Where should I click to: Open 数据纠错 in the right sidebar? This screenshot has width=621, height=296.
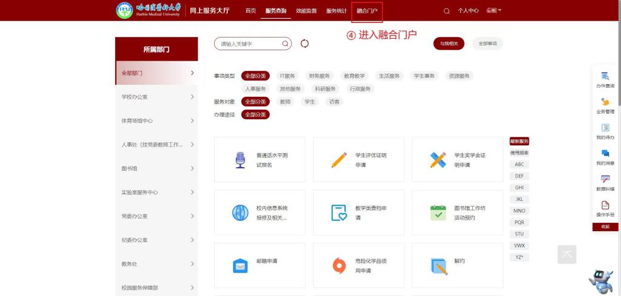pos(605,183)
